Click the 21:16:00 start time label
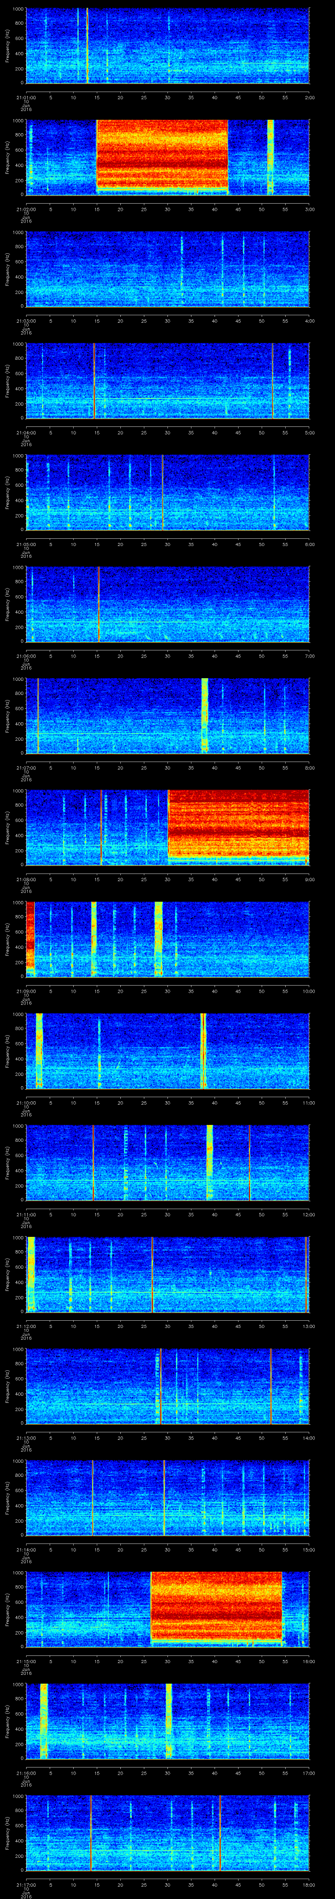 [26, 1773]
